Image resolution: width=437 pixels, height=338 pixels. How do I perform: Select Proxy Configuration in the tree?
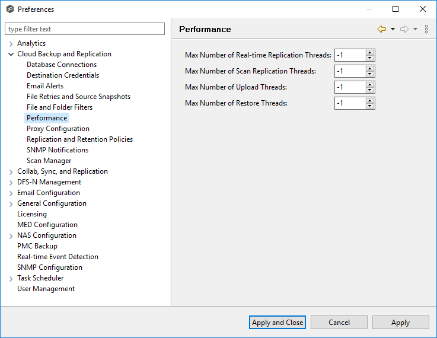(58, 129)
